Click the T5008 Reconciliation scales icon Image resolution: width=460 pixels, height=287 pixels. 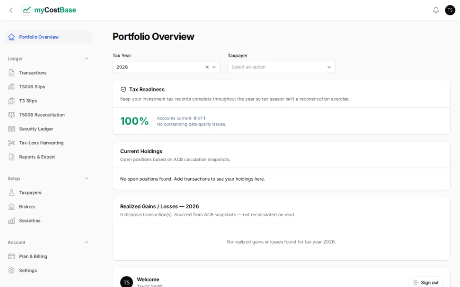[x=11, y=115]
